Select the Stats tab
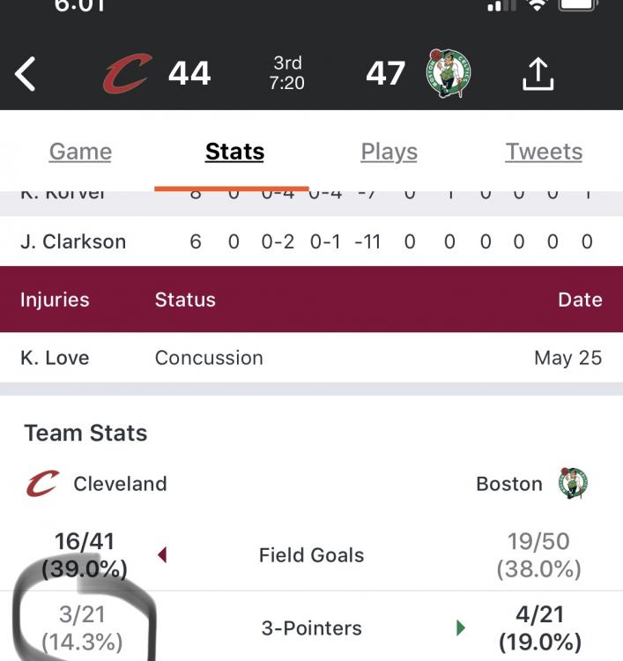 pos(234,152)
